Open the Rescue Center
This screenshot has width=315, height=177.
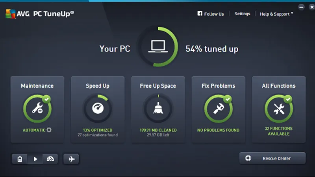pos(272,158)
